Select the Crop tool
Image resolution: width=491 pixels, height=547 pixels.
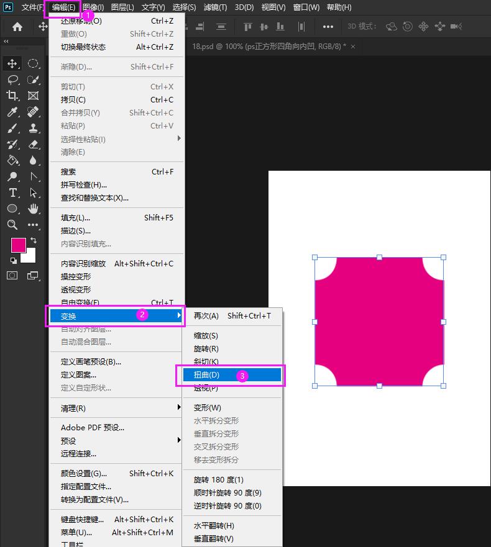click(12, 96)
